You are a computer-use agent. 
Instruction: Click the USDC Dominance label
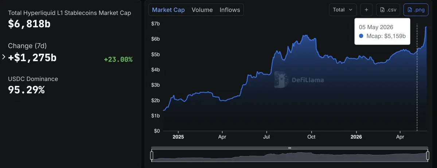tap(33, 79)
